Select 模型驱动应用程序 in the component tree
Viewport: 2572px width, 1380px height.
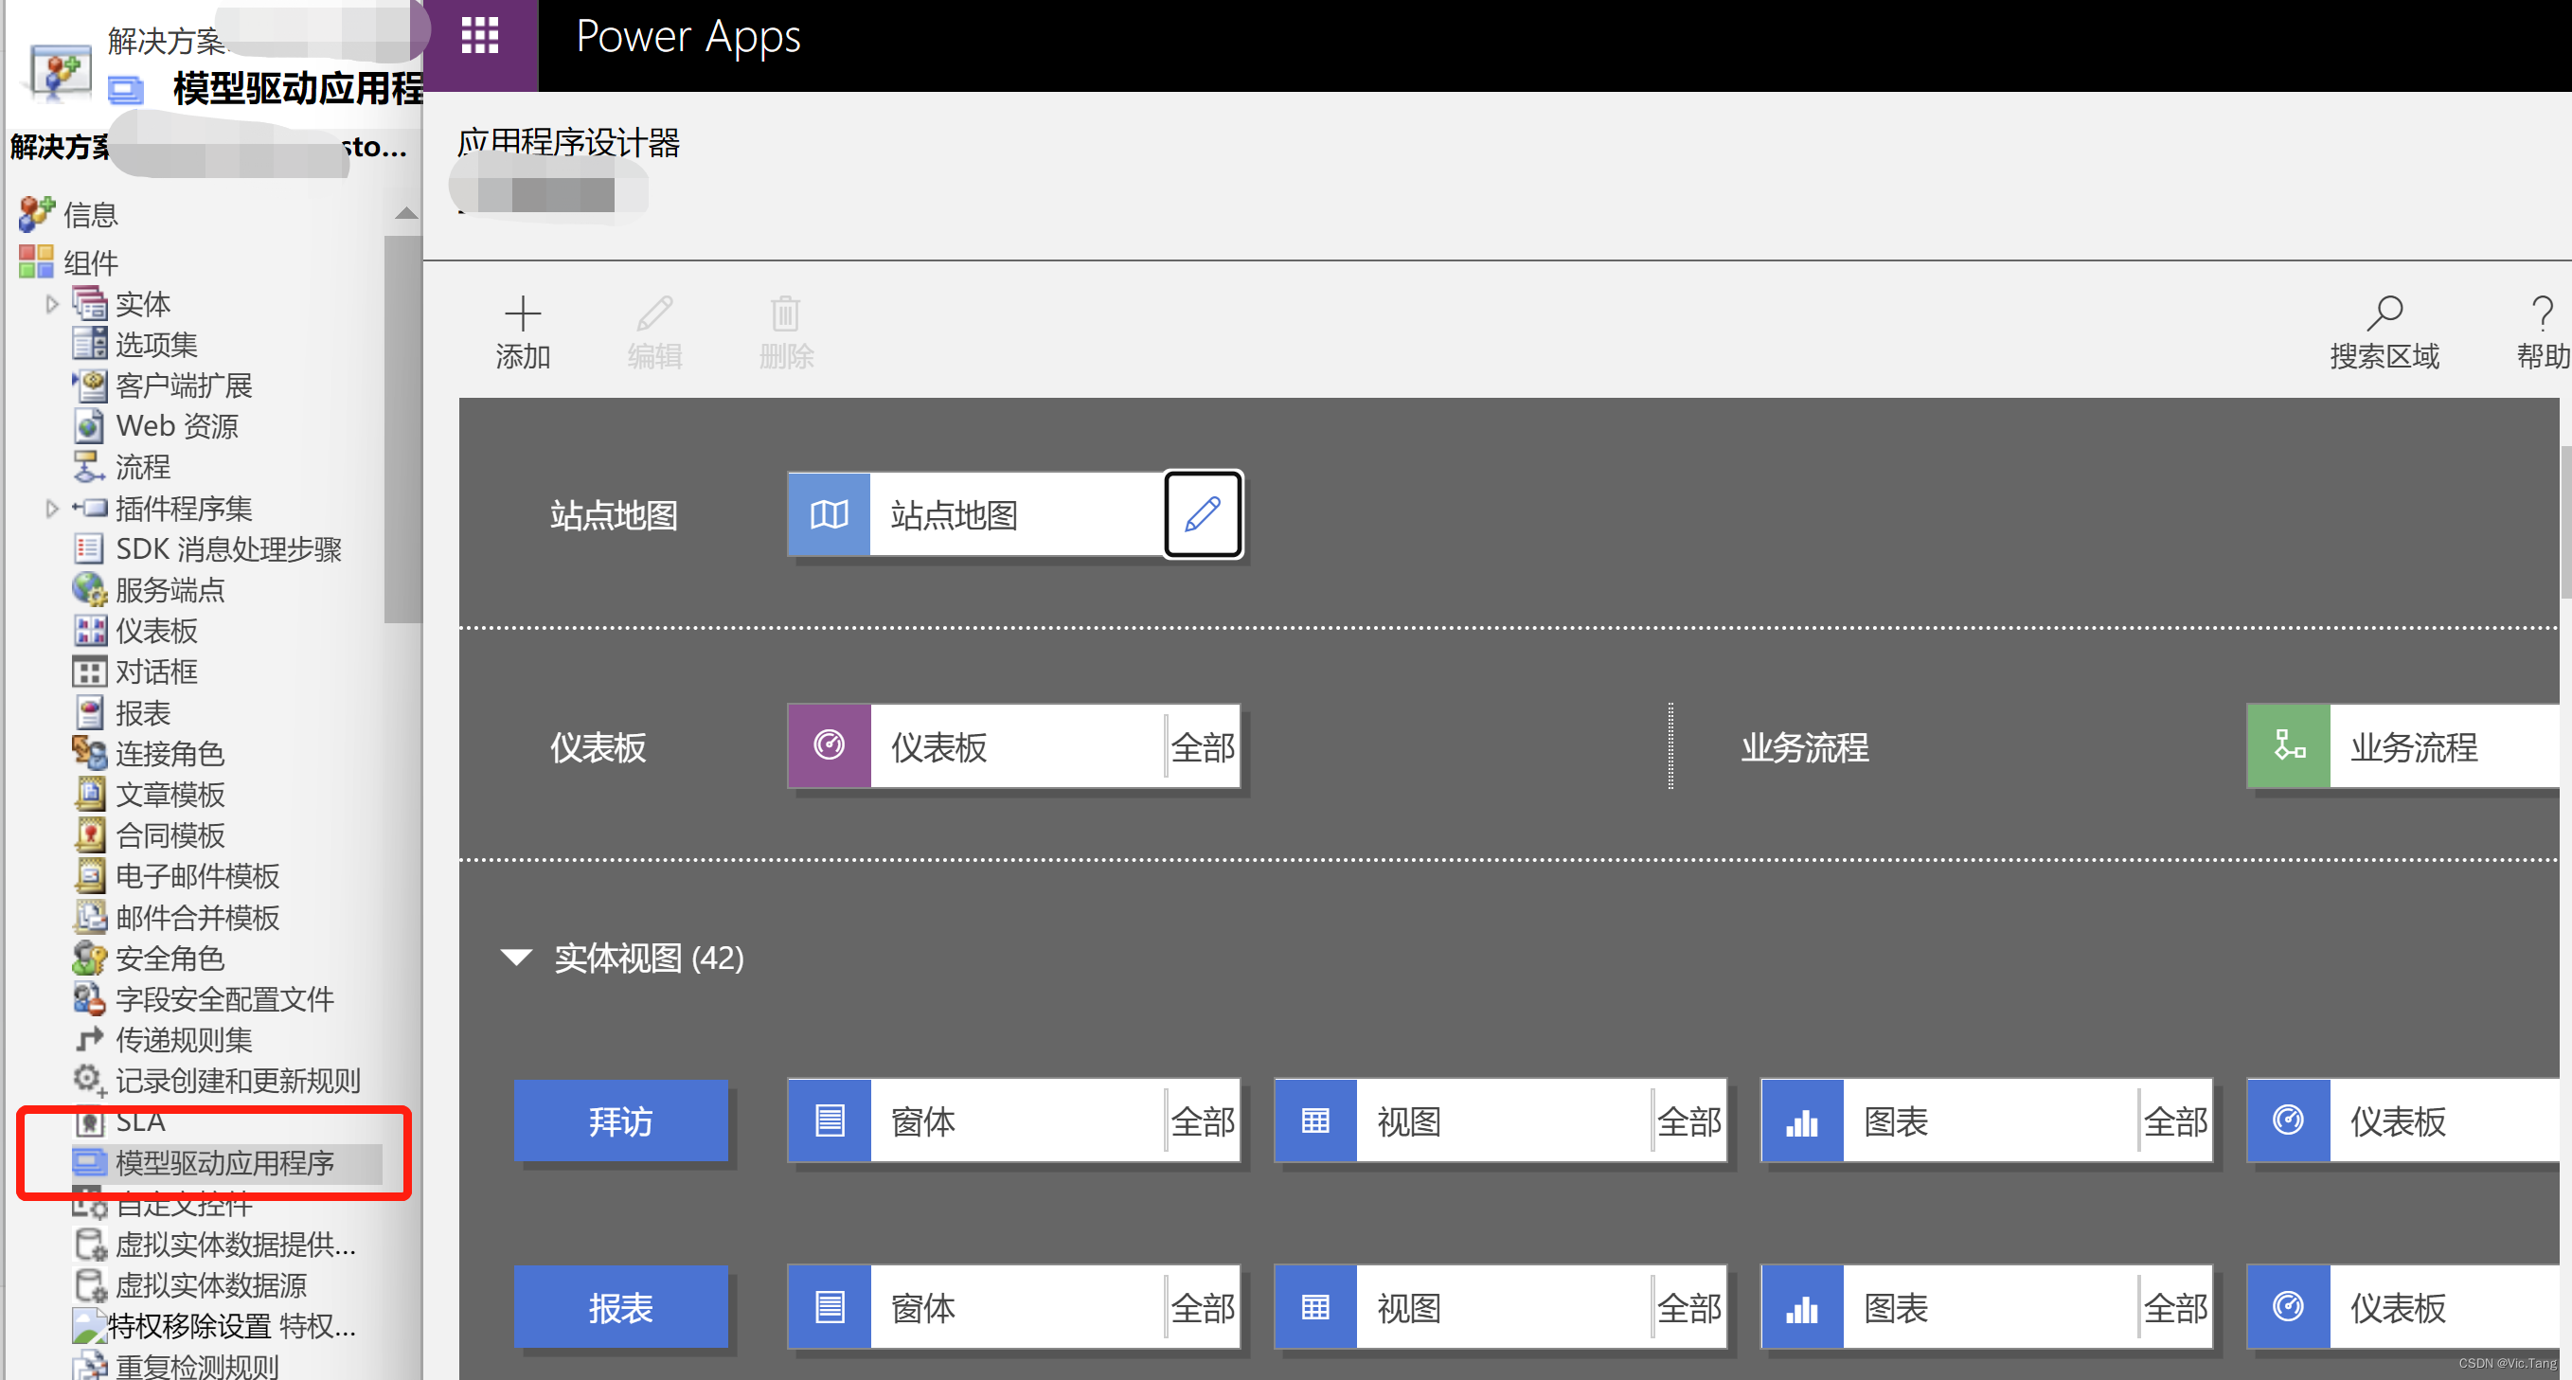223,1162
